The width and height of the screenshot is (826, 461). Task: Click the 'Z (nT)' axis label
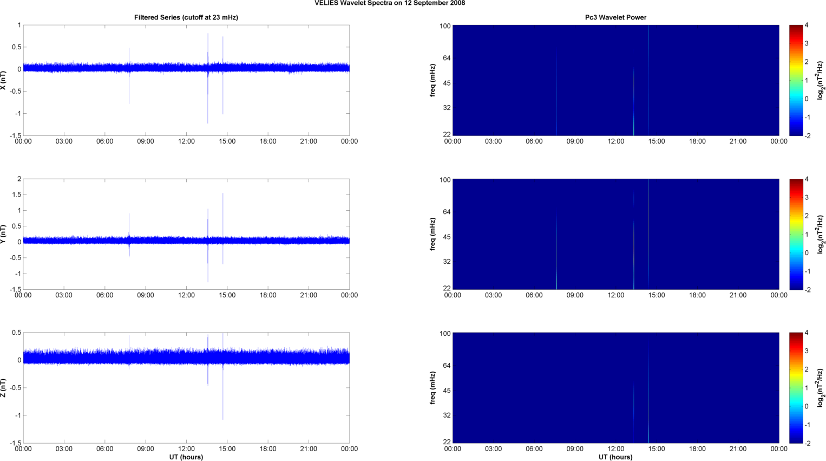click(4, 388)
